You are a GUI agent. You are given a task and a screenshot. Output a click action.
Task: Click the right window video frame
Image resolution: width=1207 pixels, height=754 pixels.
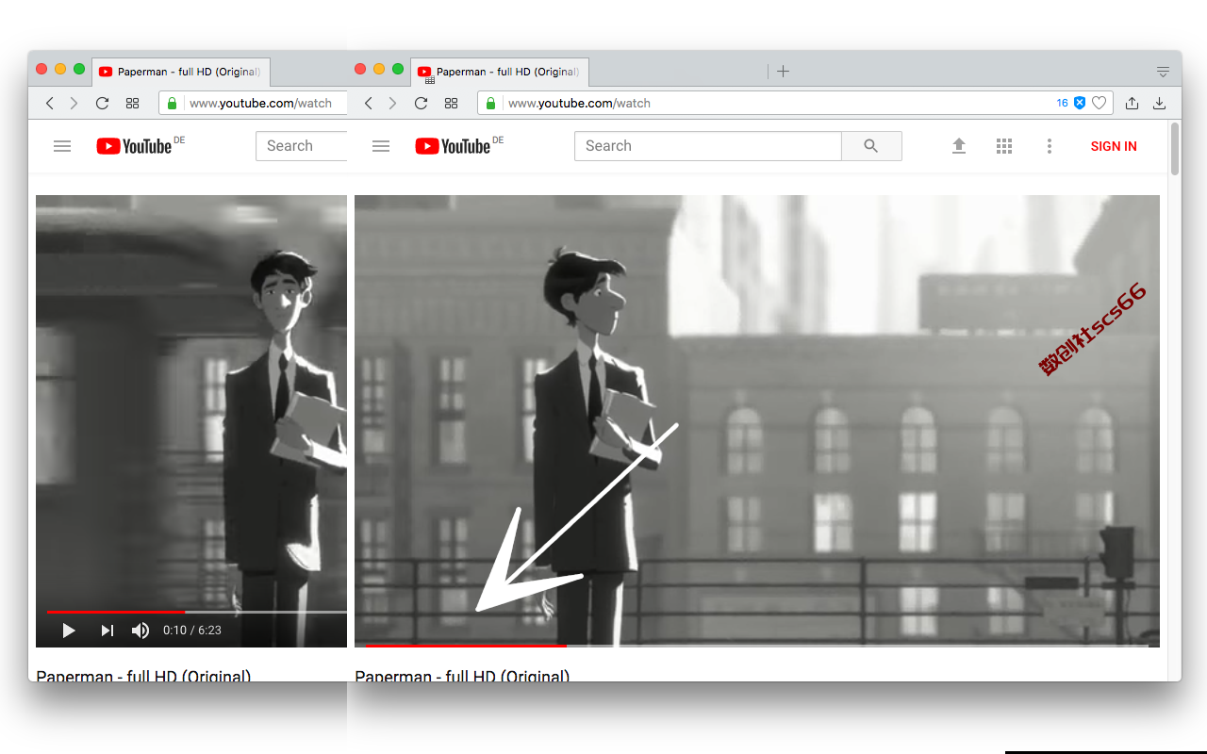[757, 419]
